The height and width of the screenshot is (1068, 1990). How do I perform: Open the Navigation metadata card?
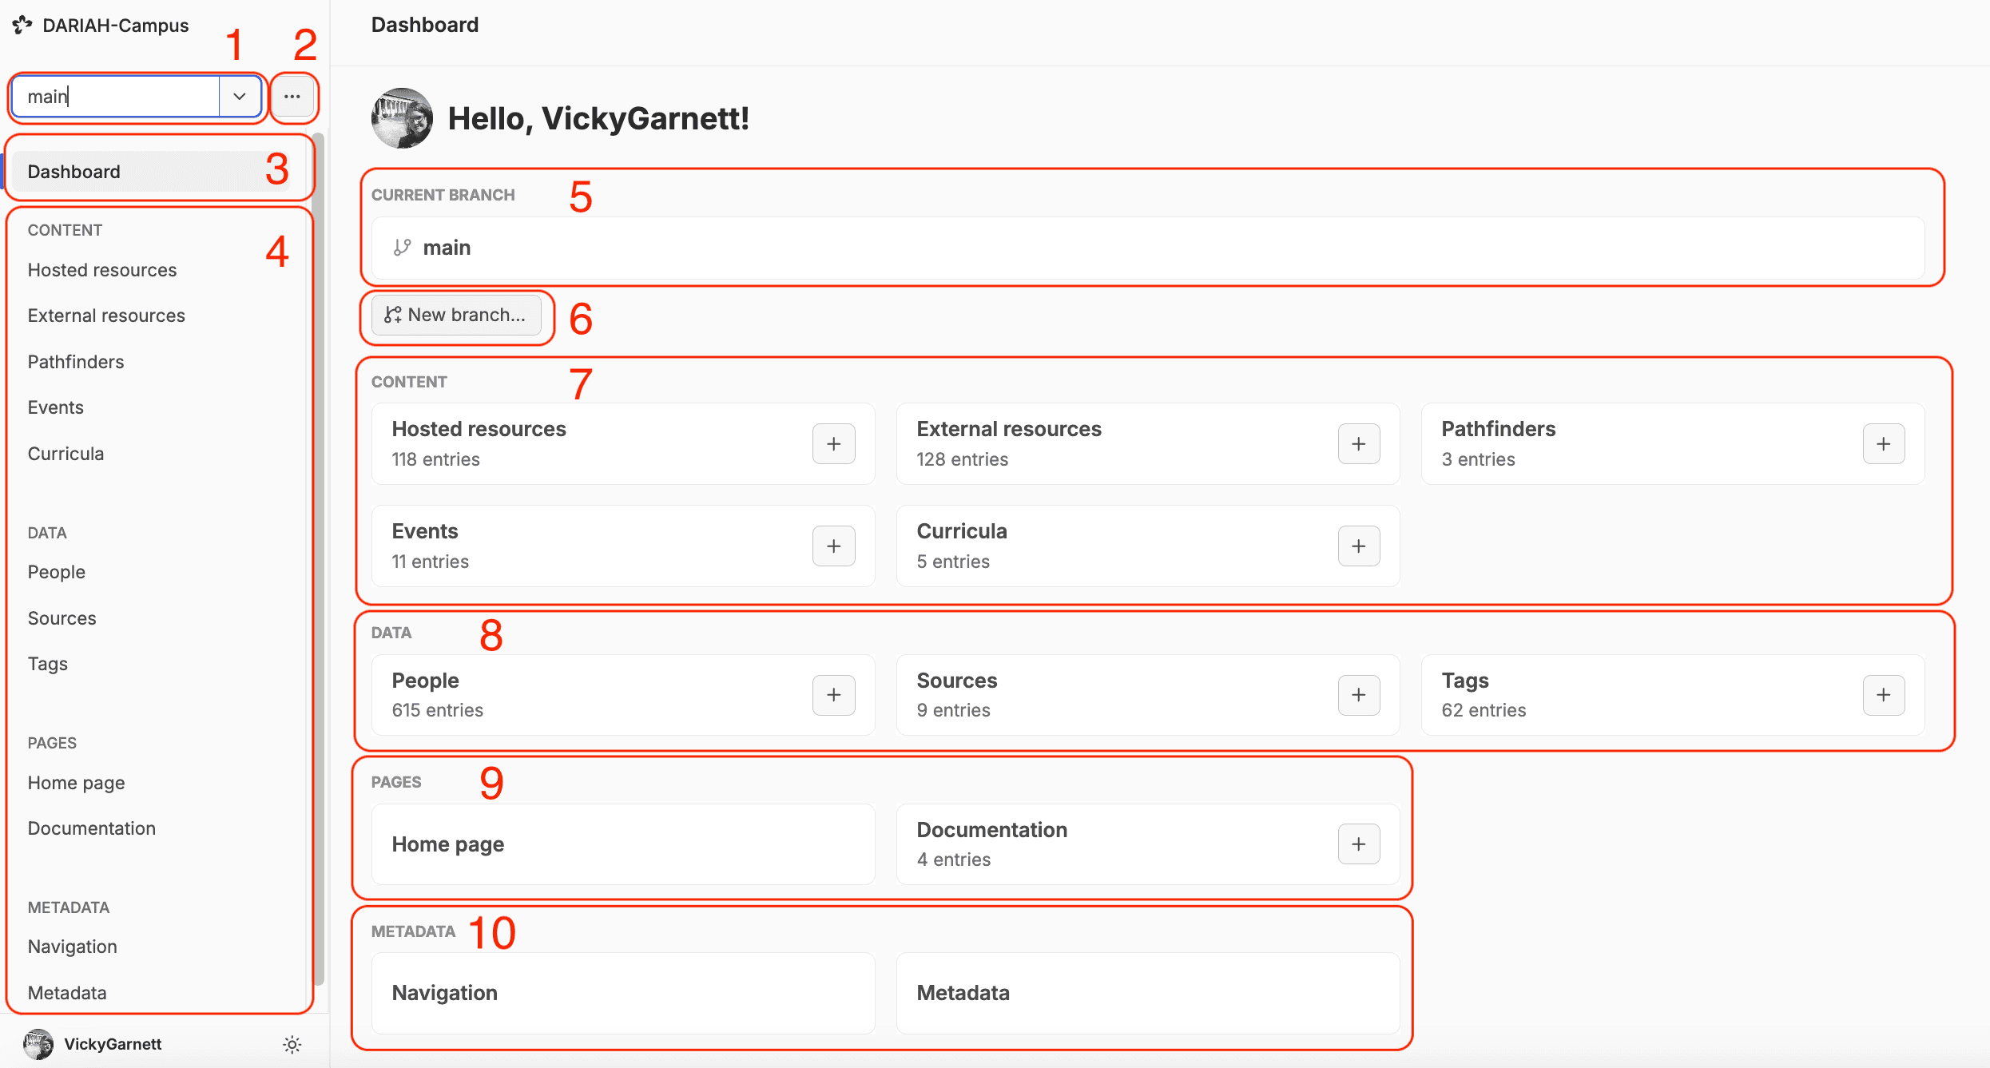[622, 993]
